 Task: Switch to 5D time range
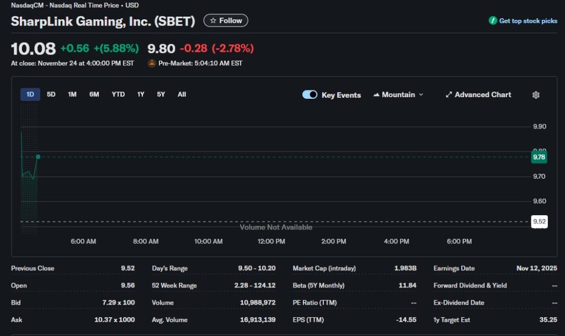(51, 94)
